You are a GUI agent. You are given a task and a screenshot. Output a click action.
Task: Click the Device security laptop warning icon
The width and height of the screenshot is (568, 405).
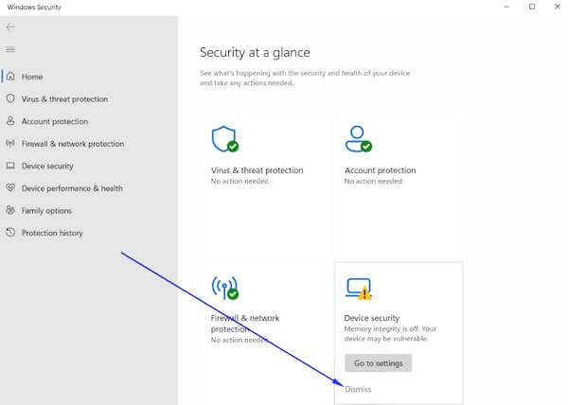pyautogui.click(x=359, y=289)
